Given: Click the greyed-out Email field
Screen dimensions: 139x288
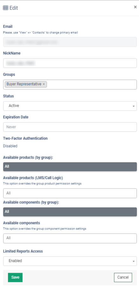Looking at the screenshot, I should point(70,42).
